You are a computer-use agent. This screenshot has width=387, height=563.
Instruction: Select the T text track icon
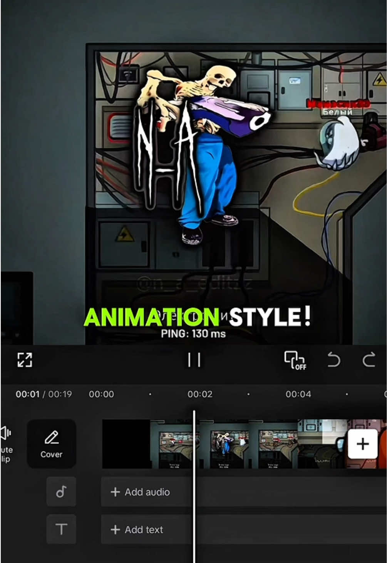(x=61, y=529)
